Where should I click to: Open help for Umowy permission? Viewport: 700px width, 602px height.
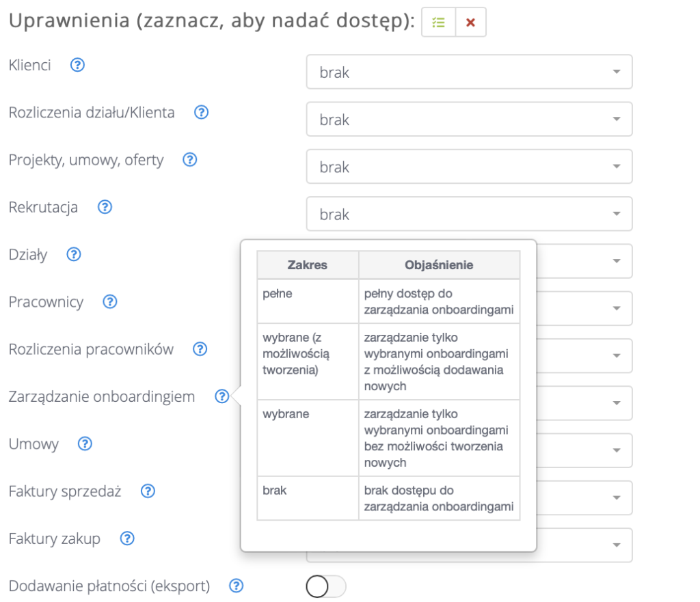(x=85, y=443)
